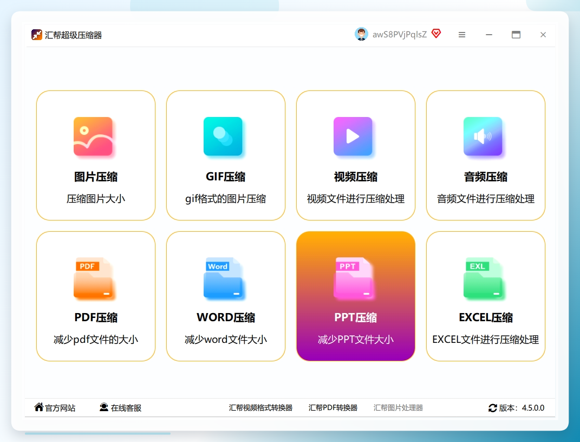The height and width of the screenshot is (442, 580).
Task: Select the GIF压缩 teal icon
Action: coord(223,136)
